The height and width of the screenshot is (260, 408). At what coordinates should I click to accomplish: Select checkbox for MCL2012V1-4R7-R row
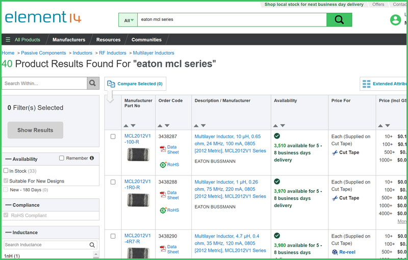[x=113, y=236]
